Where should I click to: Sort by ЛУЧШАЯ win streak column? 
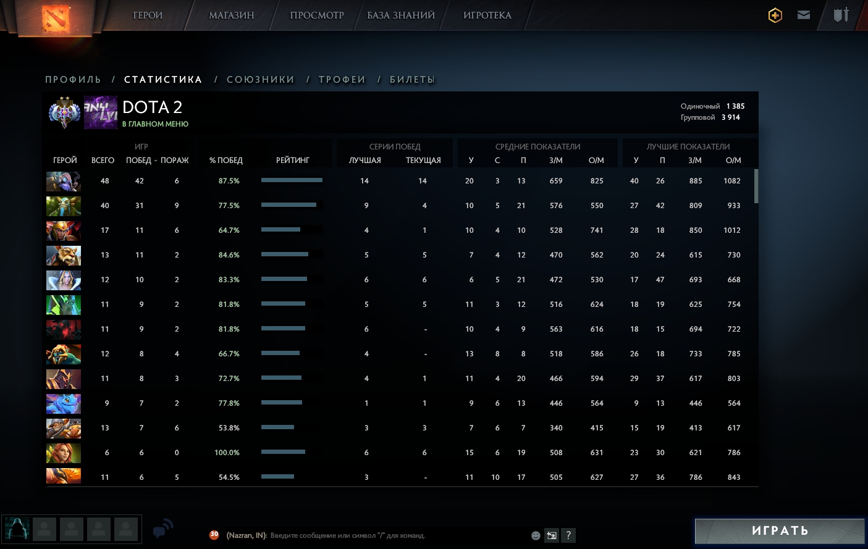coord(365,161)
